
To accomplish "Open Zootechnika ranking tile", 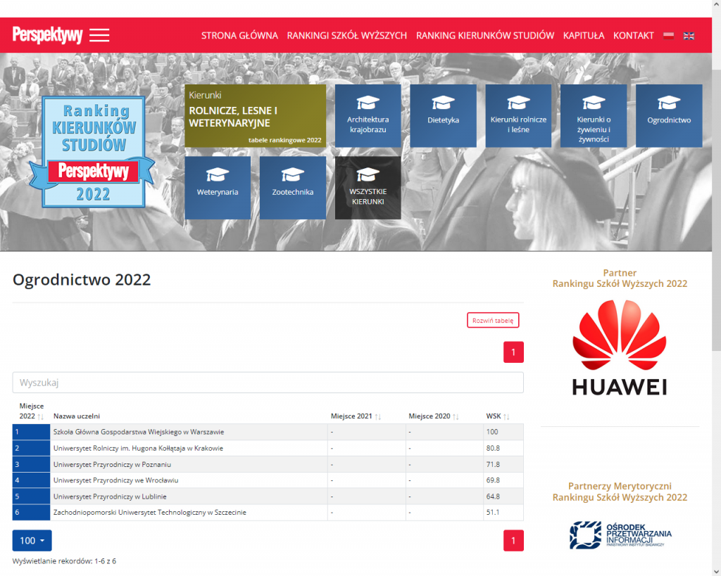I will tap(293, 188).
